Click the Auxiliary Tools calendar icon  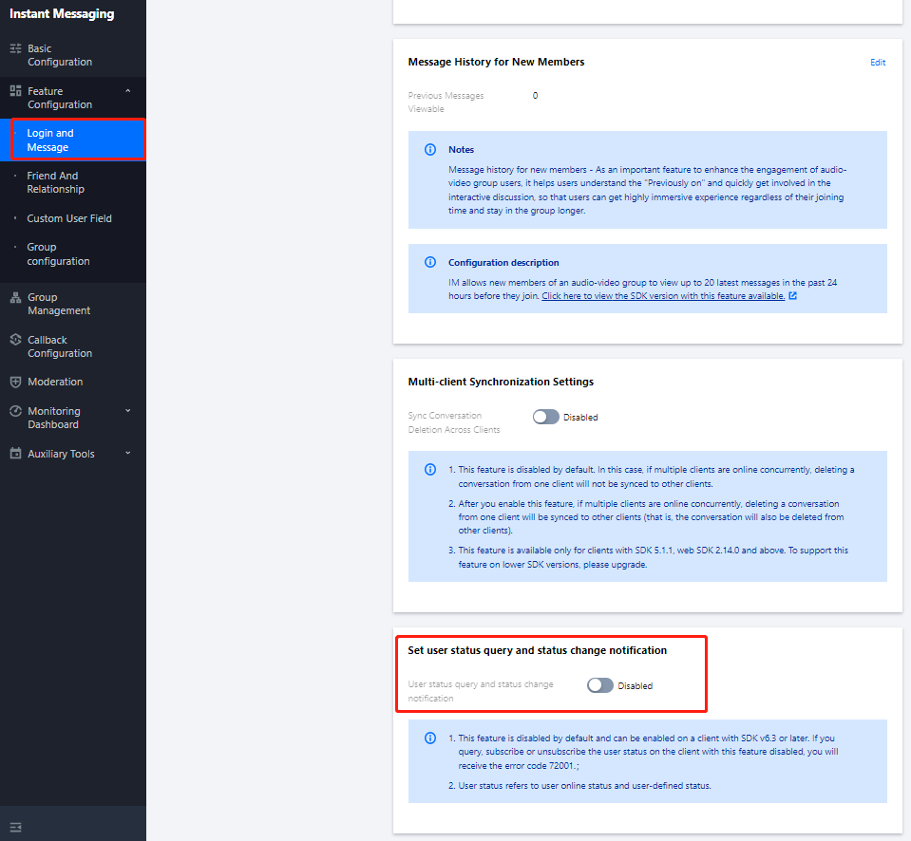(x=16, y=454)
